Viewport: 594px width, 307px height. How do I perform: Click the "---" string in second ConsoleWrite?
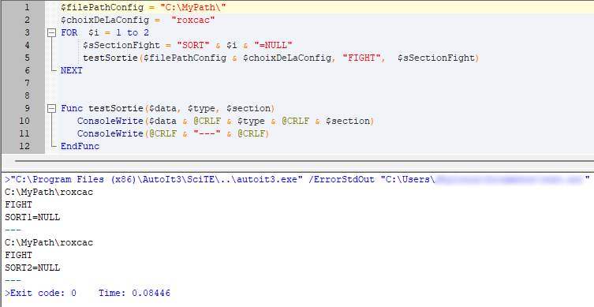[x=207, y=134]
